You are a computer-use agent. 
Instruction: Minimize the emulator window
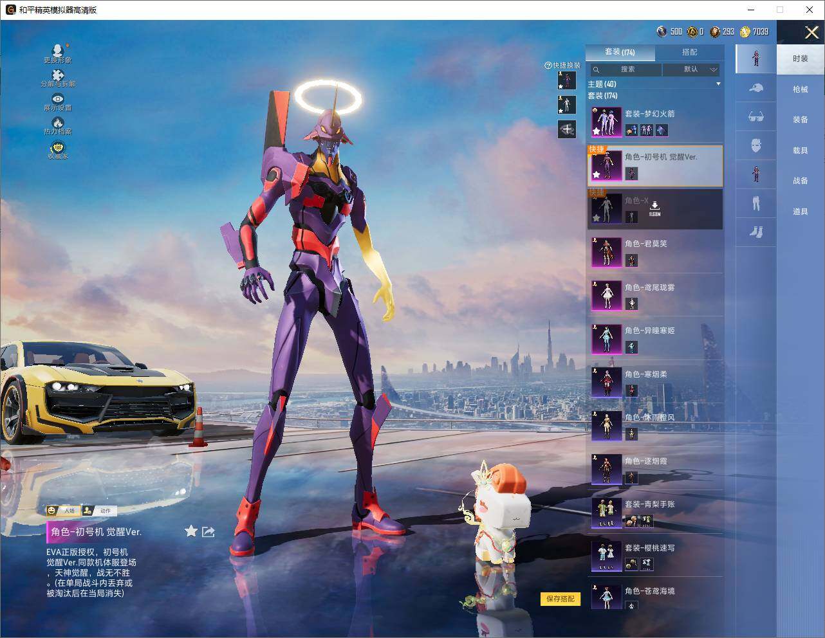click(x=751, y=10)
